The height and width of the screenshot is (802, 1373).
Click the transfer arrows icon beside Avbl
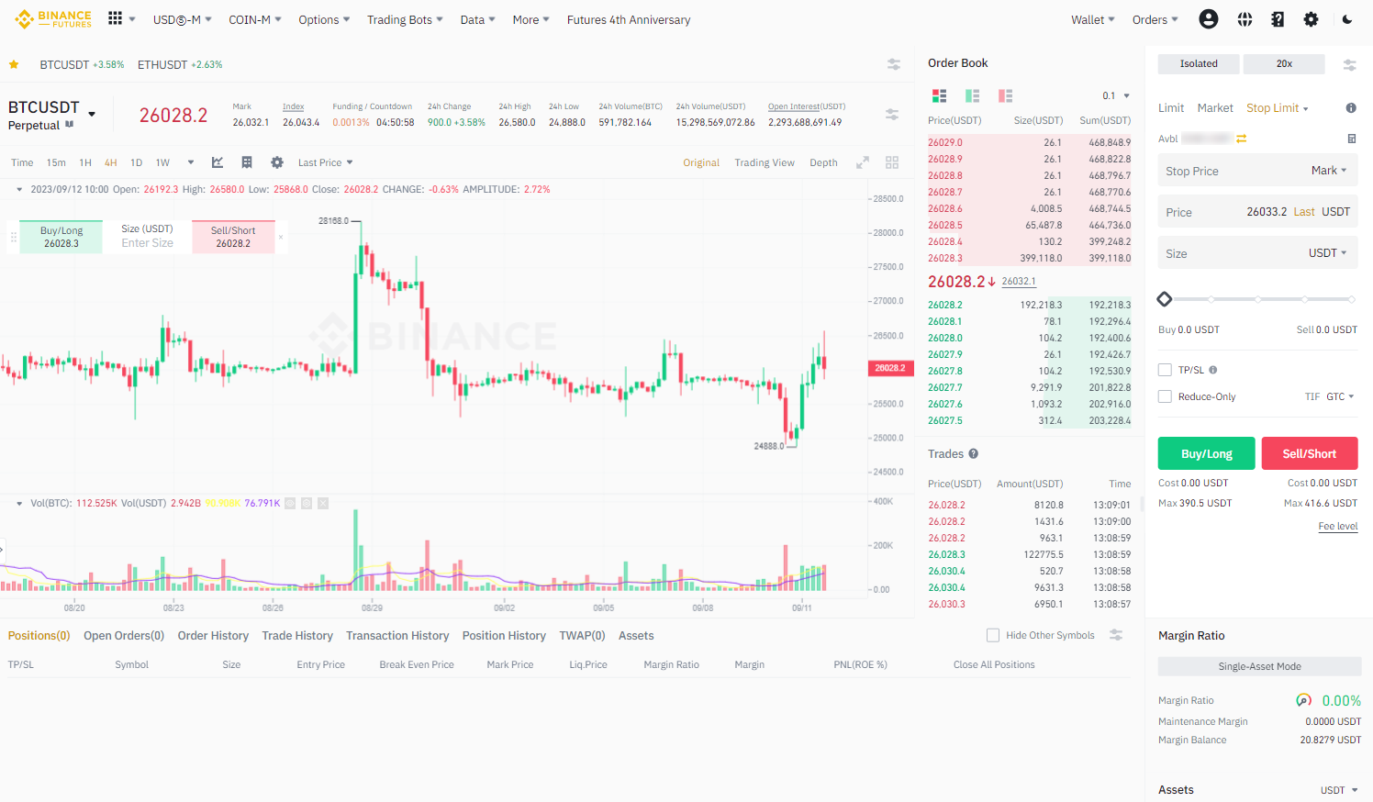[1242, 139]
